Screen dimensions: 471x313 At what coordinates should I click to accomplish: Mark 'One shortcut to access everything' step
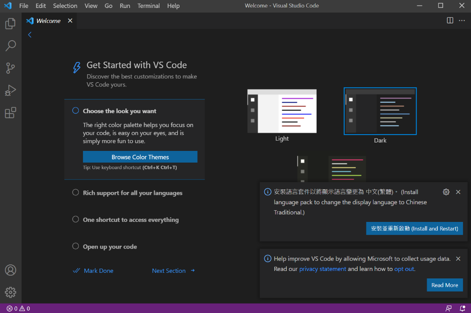(x=76, y=219)
